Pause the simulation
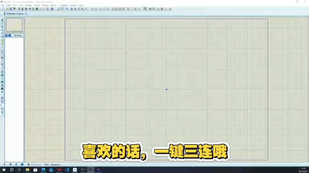The width and height of the screenshot is (309, 173). pyautogui.click(x=16, y=164)
